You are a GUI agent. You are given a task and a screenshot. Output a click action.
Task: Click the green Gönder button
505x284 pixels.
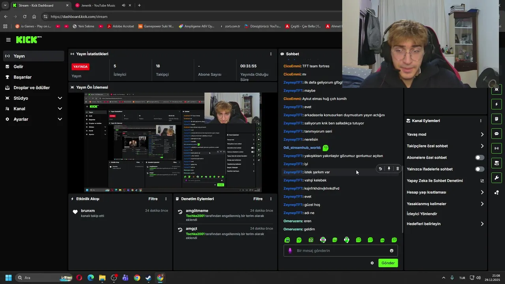tap(388, 263)
